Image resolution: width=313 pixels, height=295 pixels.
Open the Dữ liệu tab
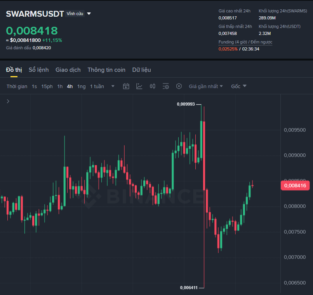(141, 70)
